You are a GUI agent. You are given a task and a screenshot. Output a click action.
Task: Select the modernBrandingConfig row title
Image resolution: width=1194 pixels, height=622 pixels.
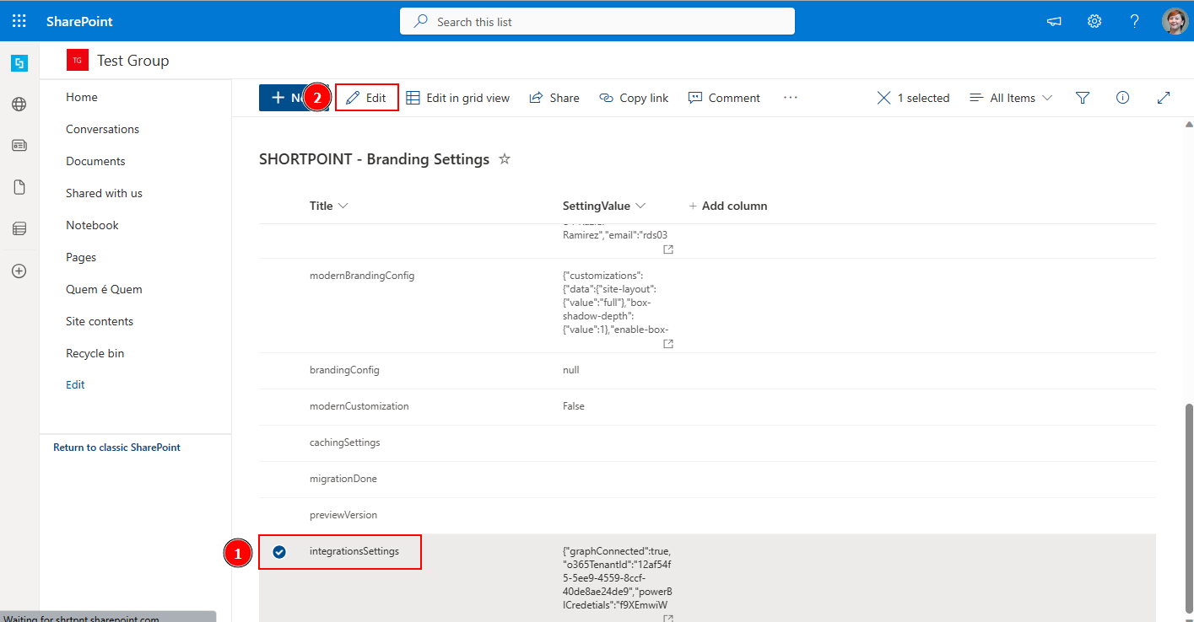[x=362, y=276]
